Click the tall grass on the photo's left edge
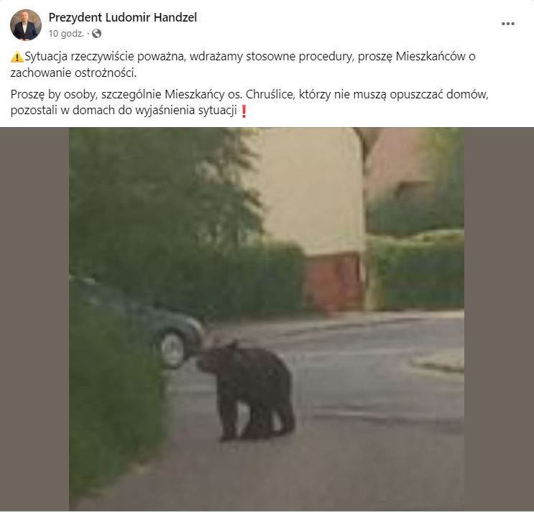The width and height of the screenshot is (534, 512). 116,409
